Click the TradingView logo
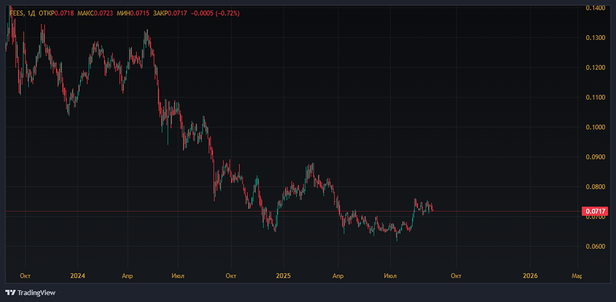 coord(30,293)
